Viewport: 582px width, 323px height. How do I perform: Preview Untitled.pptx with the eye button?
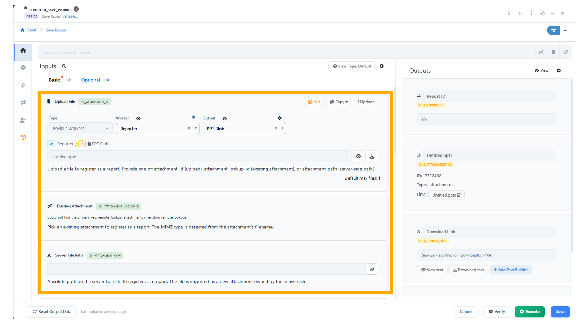(x=358, y=157)
